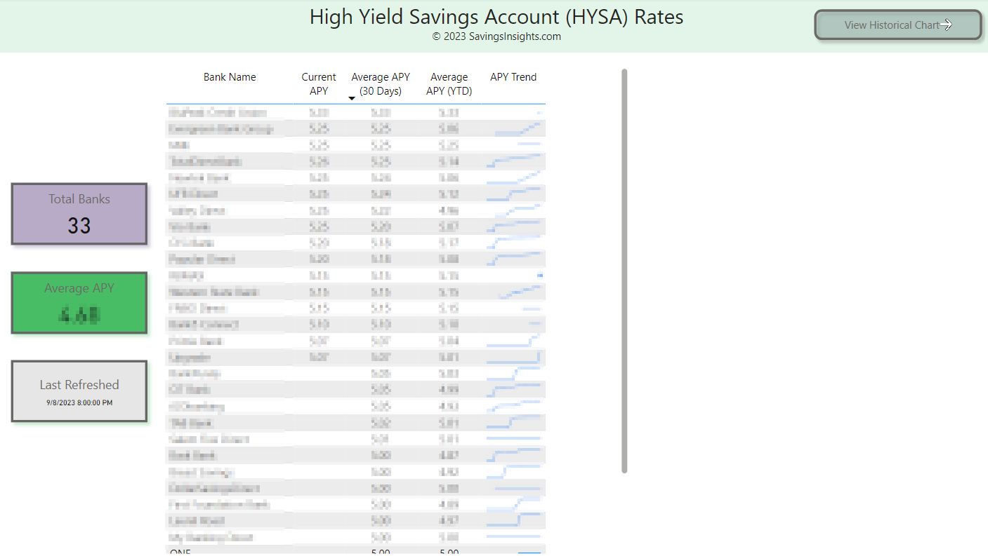The height and width of the screenshot is (556, 988).
Task: Click the green Average APY card
Action: pos(79,303)
